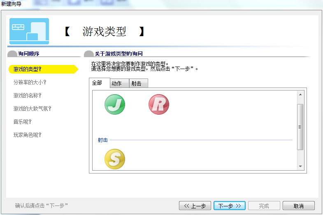Select the red R game type icon

pyautogui.click(x=159, y=104)
